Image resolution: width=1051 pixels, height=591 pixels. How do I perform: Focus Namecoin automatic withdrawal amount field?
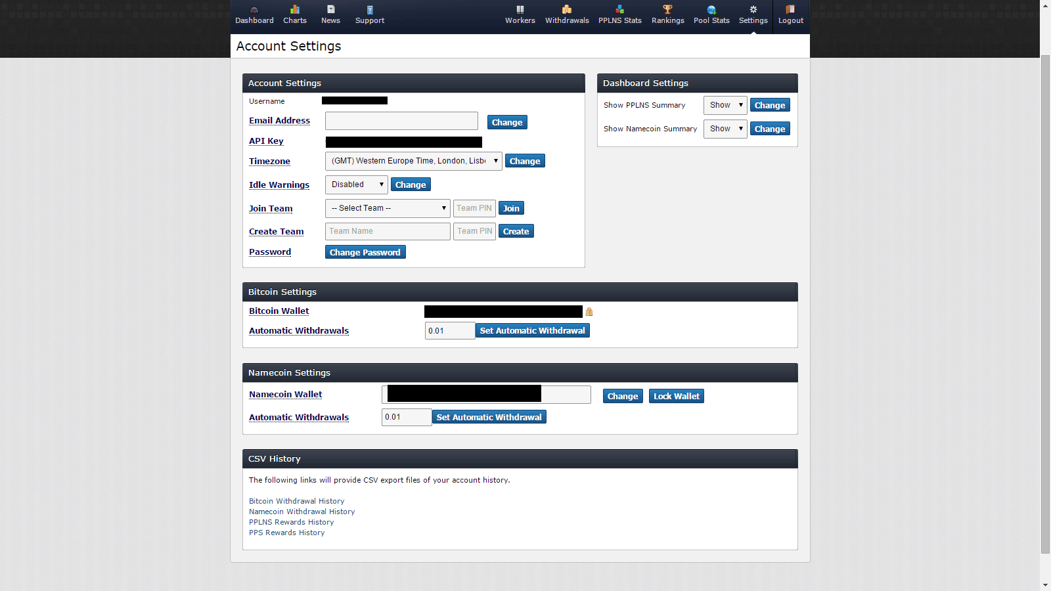tap(407, 417)
